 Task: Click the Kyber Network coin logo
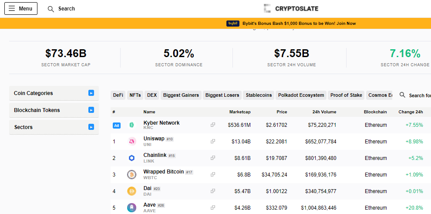coord(131,125)
